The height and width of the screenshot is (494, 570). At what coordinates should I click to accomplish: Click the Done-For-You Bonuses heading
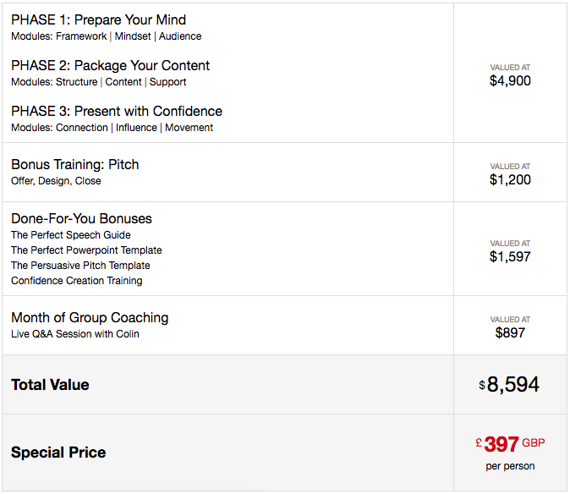click(x=81, y=218)
